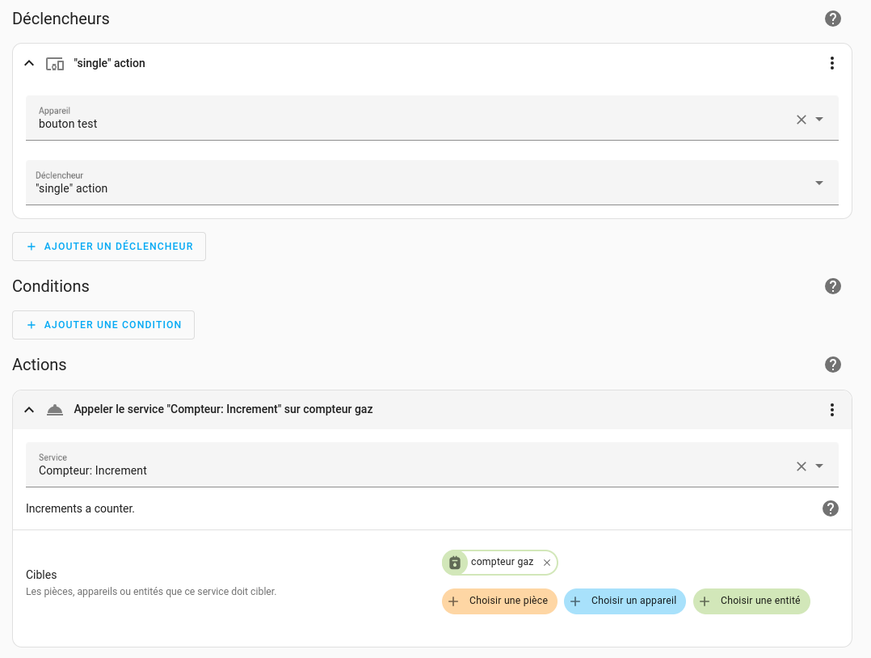Viewport: 871px width, 658px height.
Task: Open the Compteur Increment action overflow menu
Action: coord(832,410)
